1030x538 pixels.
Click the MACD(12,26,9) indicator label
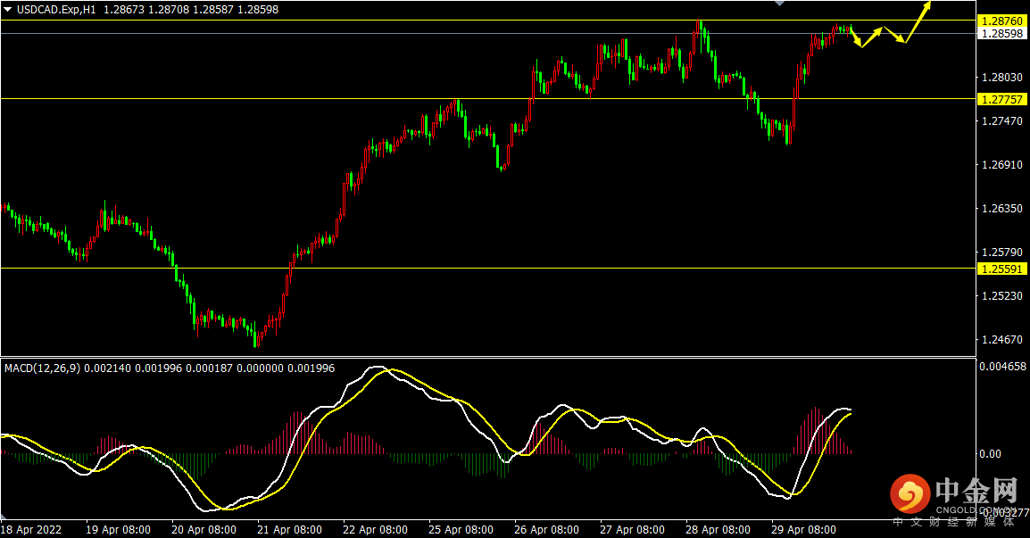(43, 368)
